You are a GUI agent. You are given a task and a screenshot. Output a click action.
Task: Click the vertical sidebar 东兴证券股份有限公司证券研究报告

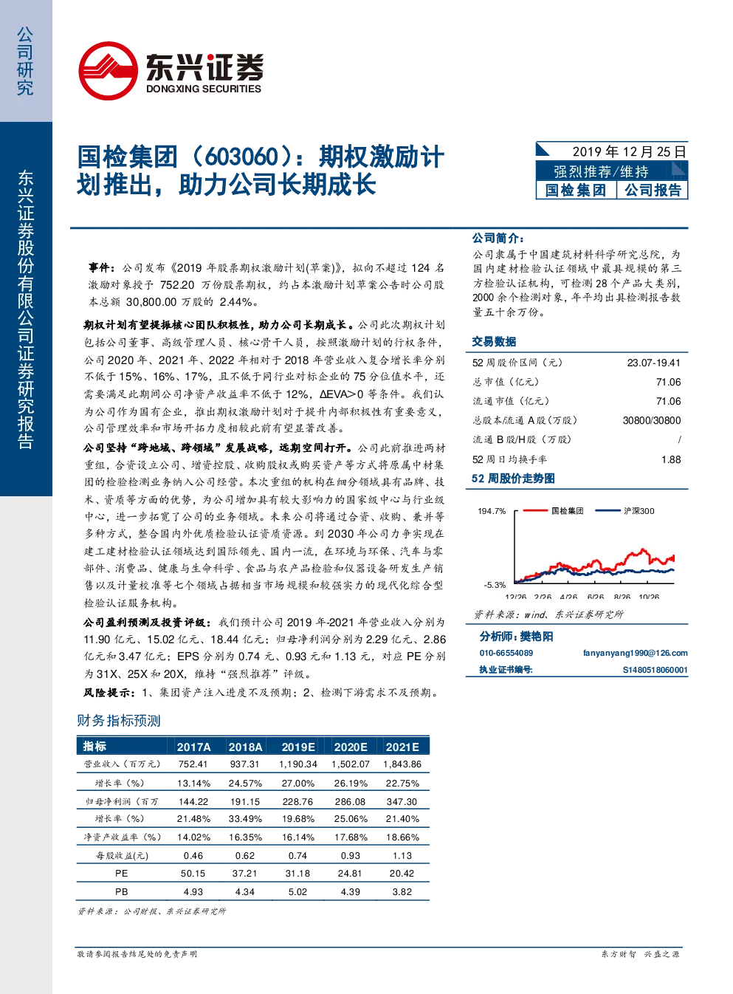pos(25,309)
